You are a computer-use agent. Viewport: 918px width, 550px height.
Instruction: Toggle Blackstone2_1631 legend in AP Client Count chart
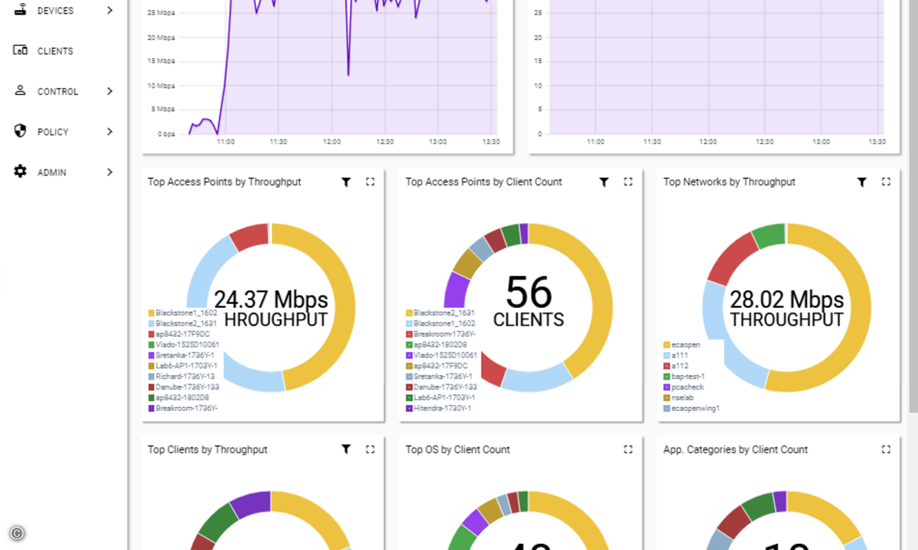(x=441, y=313)
